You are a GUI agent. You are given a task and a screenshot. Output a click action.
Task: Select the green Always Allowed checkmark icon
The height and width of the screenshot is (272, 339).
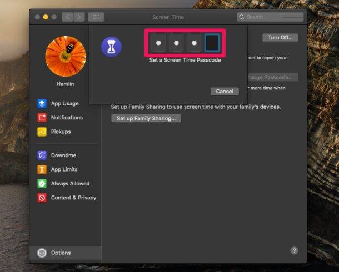42,184
